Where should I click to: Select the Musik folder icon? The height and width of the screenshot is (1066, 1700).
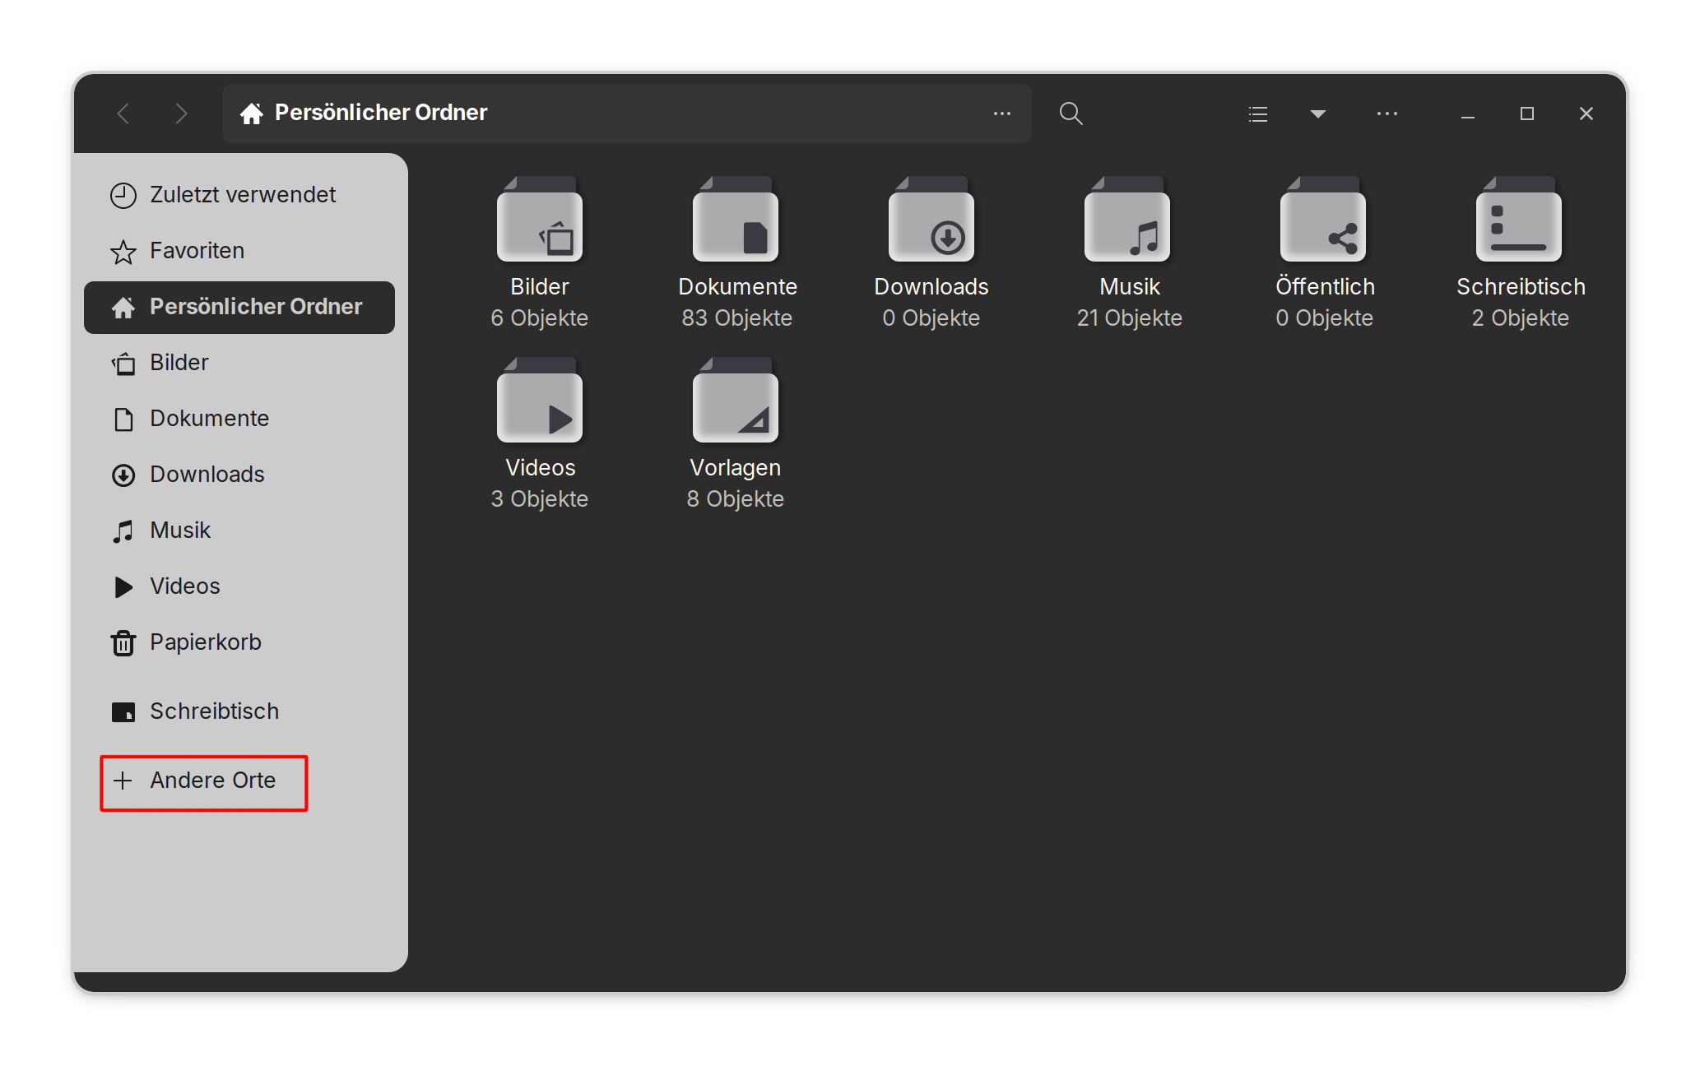pyautogui.click(x=1127, y=220)
